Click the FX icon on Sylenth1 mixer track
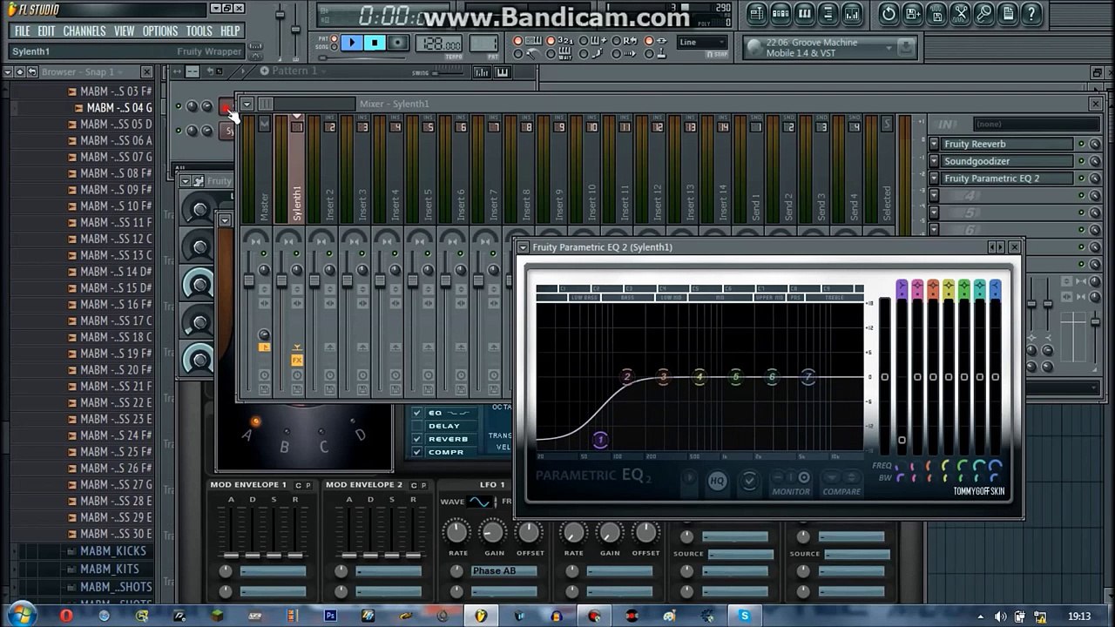Image resolution: width=1115 pixels, height=627 pixels. tap(297, 360)
